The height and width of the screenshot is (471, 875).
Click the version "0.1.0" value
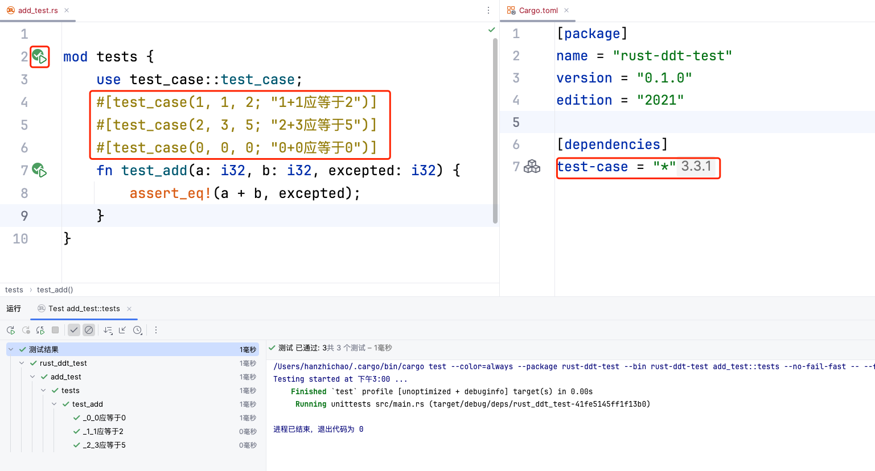click(x=664, y=78)
